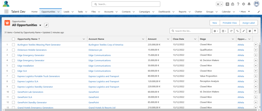Open the Chatter tab
The height and width of the screenshot is (111, 262).
pyautogui.click(x=199, y=12)
